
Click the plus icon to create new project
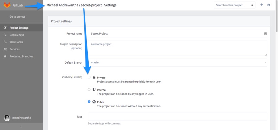[x=262, y=5]
